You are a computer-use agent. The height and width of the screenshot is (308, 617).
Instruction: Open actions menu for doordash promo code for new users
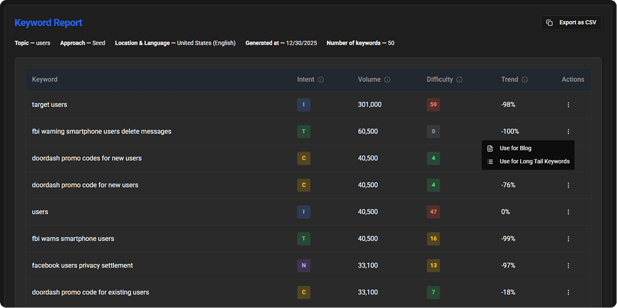point(568,185)
